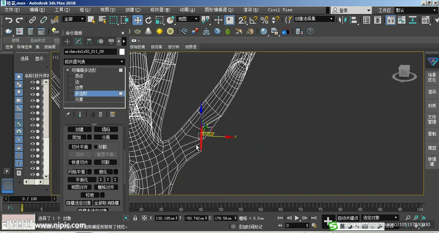
Task: Open the 编辑(E) menu
Action: coord(37,10)
